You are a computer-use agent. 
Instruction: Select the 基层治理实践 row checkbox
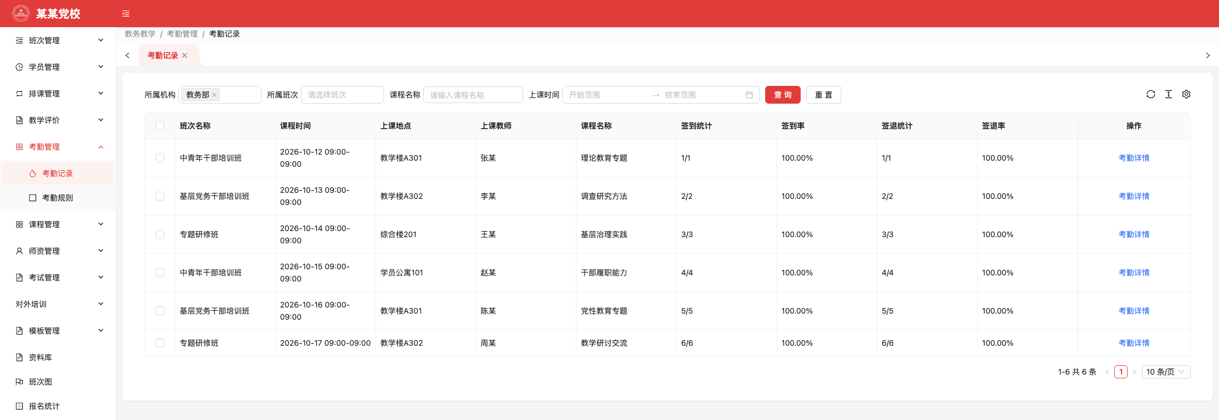pyautogui.click(x=160, y=234)
